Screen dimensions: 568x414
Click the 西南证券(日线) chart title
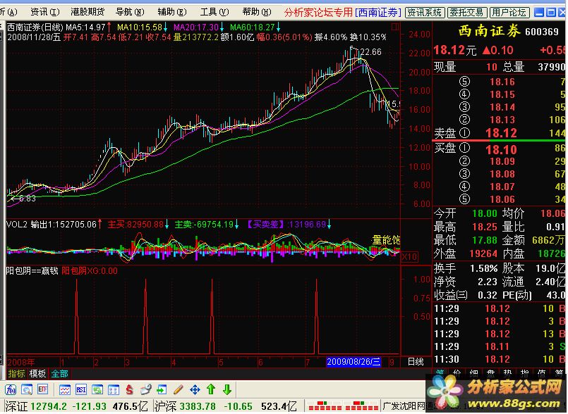pyautogui.click(x=35, y=27)
